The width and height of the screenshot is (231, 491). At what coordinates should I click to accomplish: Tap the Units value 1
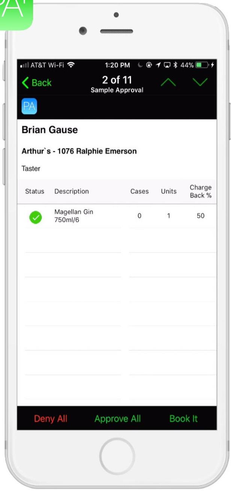pyautogui.click(x=168, y=216)
